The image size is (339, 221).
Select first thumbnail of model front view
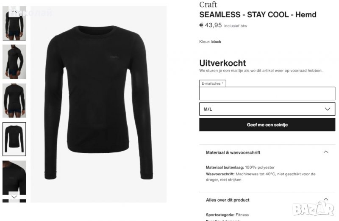[x=14, y=23]
